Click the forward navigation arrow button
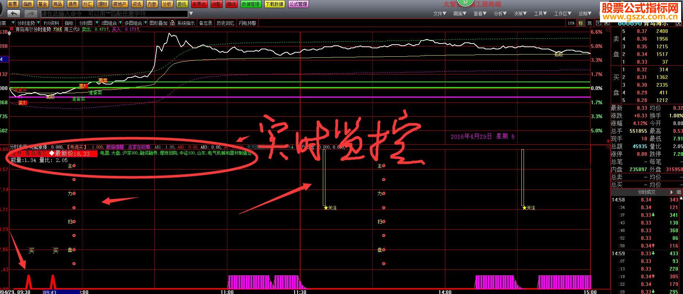The image size is (683, 294). (x=31, y=14)
